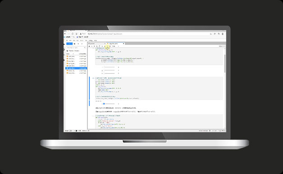
Task: Toggle Simple mode switch in status bar
Action: click(x=70, y=130)
